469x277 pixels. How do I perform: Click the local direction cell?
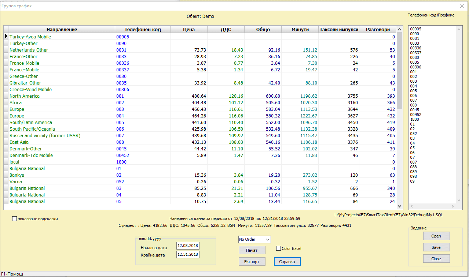pos(62,162)
